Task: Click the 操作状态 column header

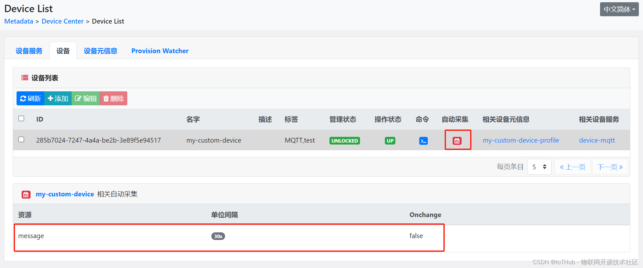Action: (x=388, y=119)
